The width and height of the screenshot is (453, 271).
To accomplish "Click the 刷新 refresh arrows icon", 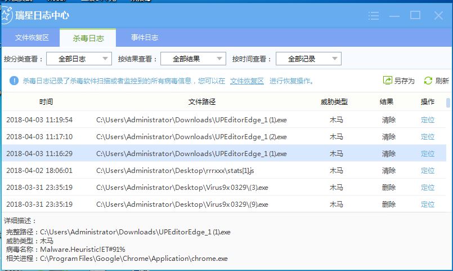I will (x=428, y=81).
